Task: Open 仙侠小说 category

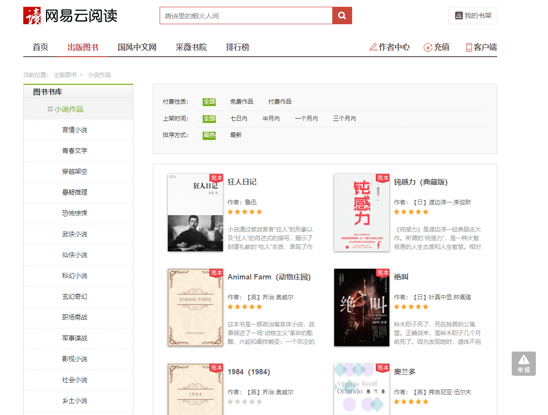Action: [75, 255]
